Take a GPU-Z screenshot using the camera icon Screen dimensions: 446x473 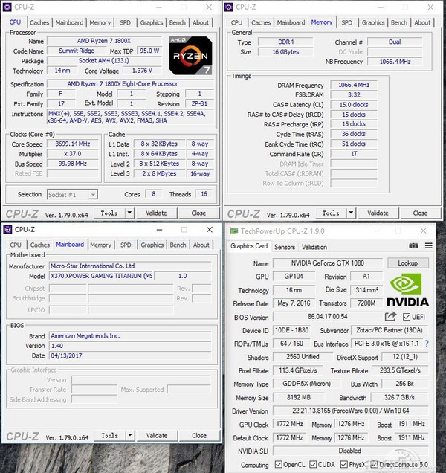tap(413, 245)
